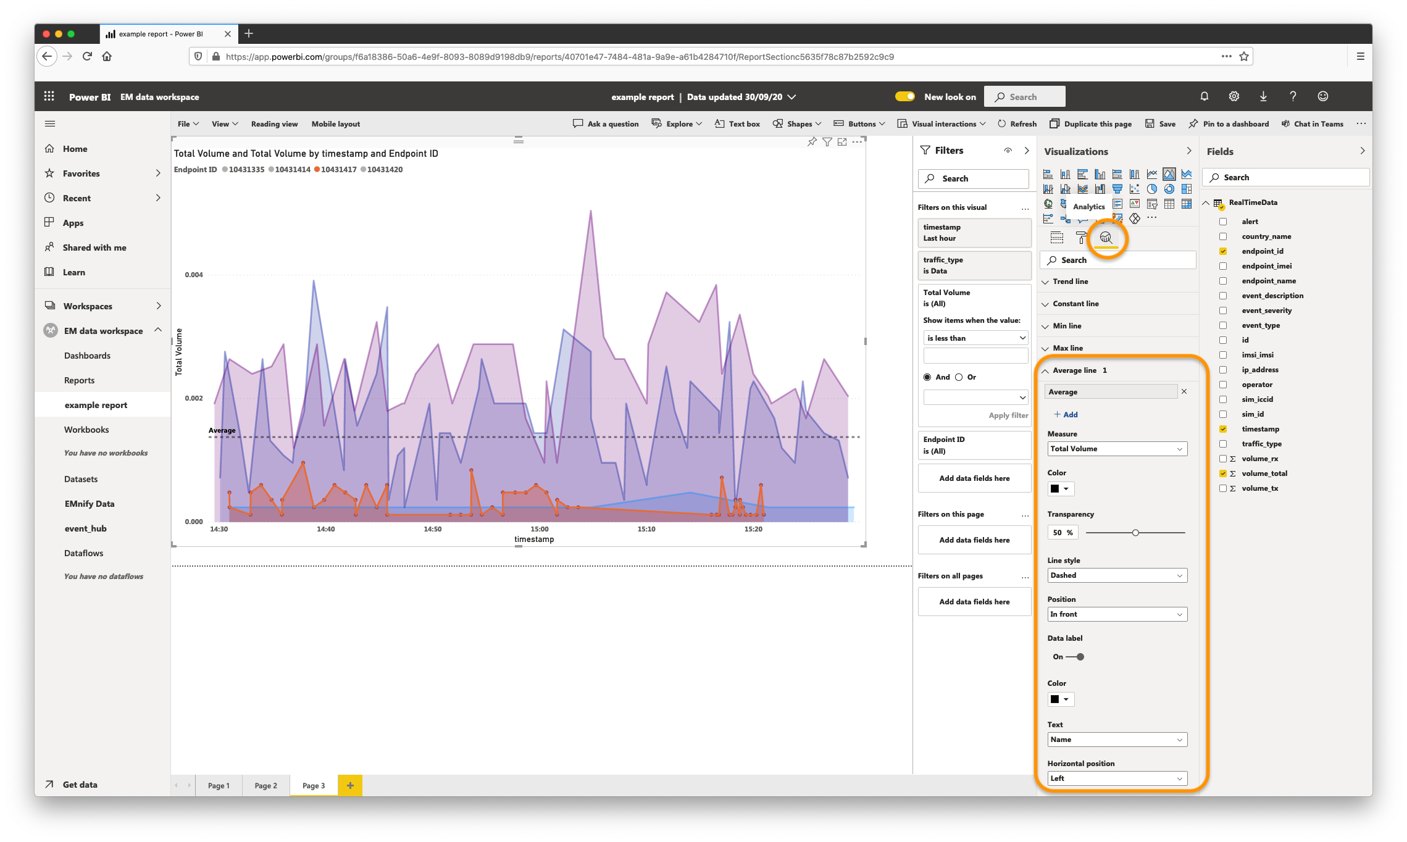This screenshot has height=842, width=1407.
Task: Open the help question mark icon
Action: 1293,96
